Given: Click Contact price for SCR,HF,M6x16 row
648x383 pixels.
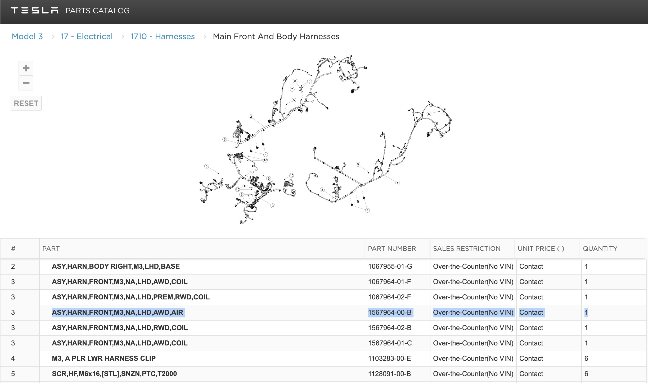Looking at the screenshot, I should point(531,374).
